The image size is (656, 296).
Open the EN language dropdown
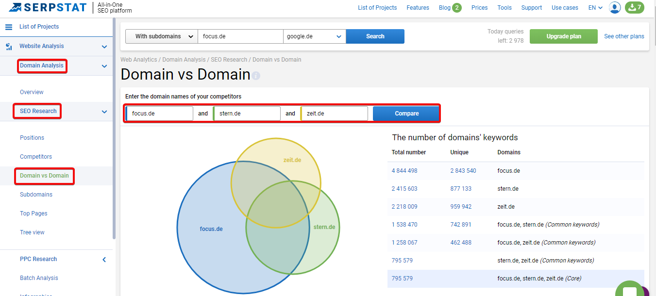click(x=595, y=8)
